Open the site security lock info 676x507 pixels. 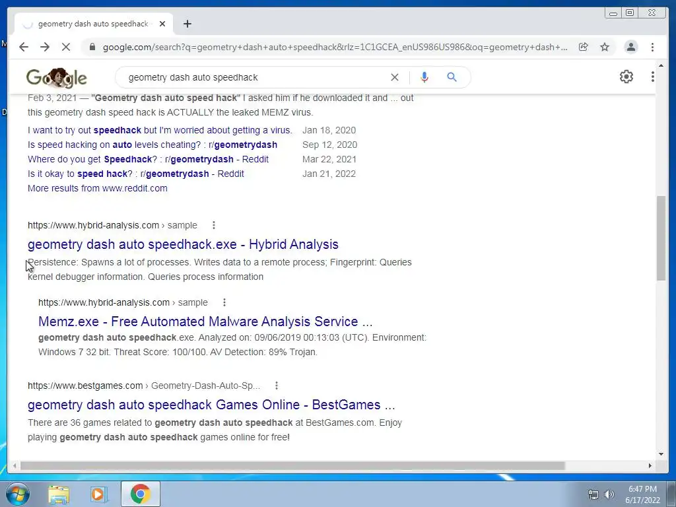point(92,47)
